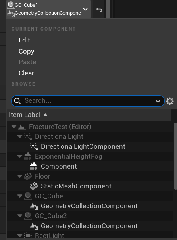Collapse the DirectionalLight actor node
Viewport: 177px width, 240px height.
point(20,136)
